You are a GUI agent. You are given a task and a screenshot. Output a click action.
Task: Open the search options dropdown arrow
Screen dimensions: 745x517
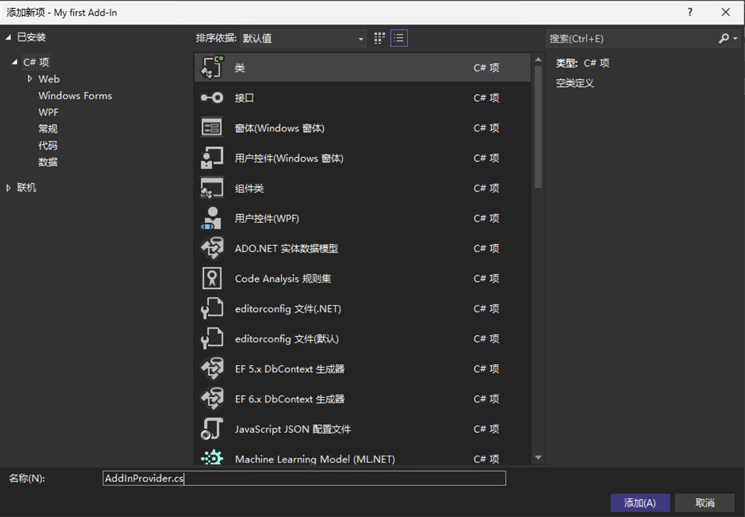pyautogui.click(x=735, y=39)
